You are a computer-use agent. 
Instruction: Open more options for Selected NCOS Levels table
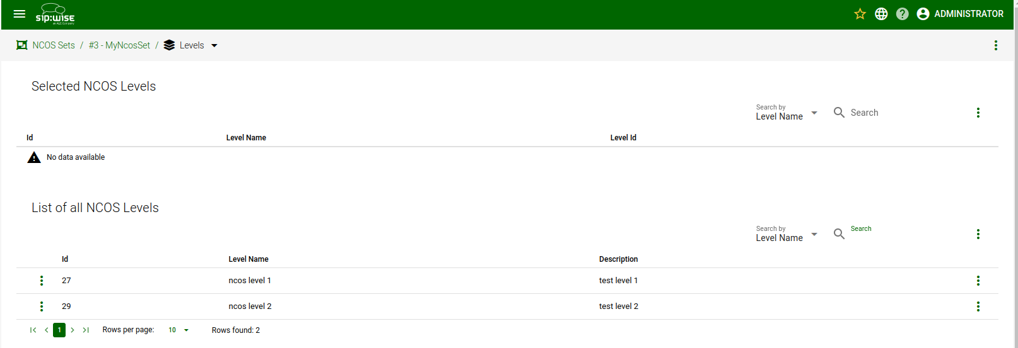[x=978, y=113]
